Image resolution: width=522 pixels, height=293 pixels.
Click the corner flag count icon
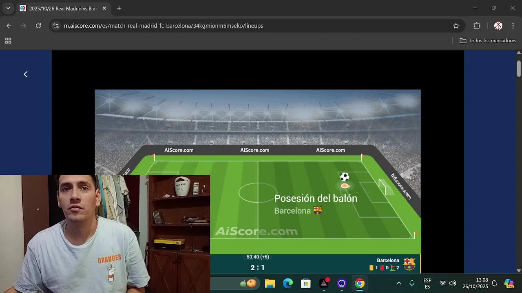point(393,268)
